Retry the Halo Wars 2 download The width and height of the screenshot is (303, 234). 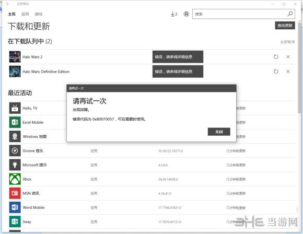pos(276,57)
